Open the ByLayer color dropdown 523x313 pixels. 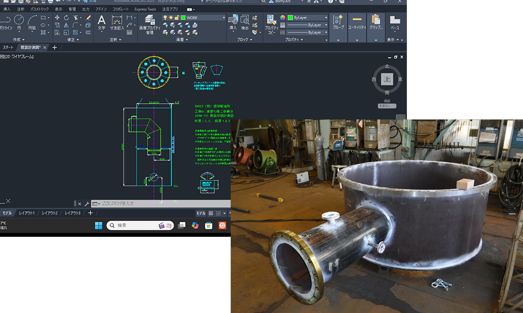click(326, 18)
